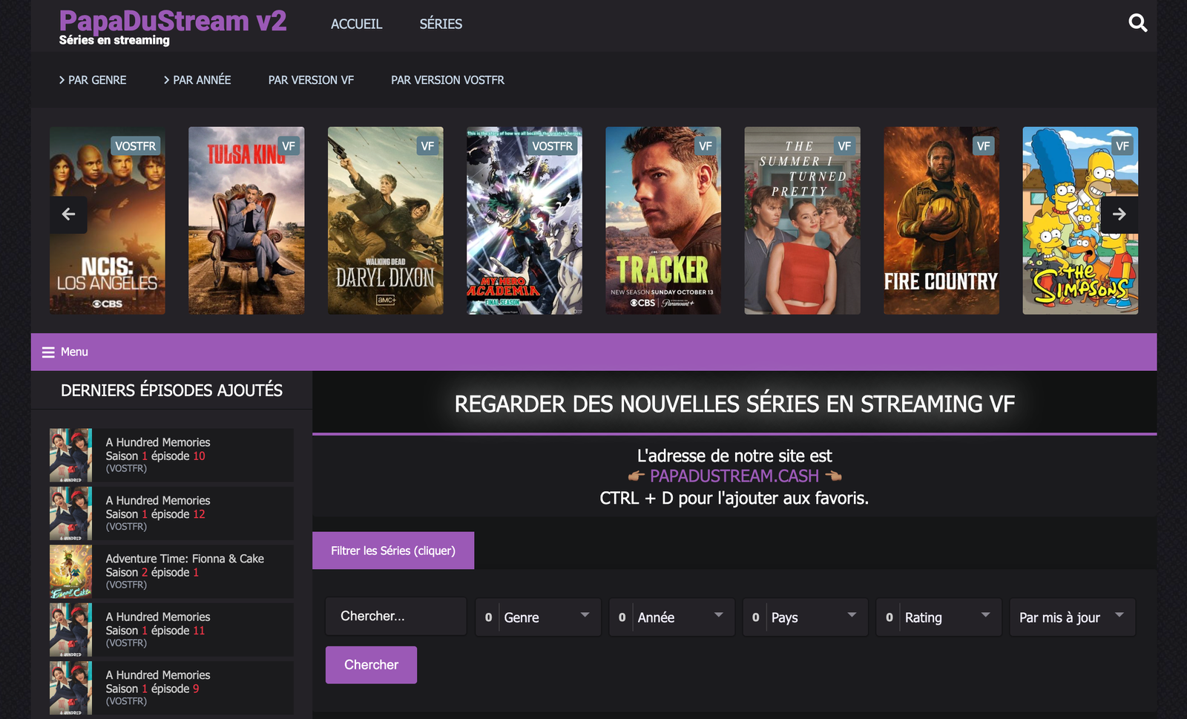Toggle Filtrer les Séries panel
The height and width of the screenshot is (719, 1187).
(x=392, y=551)
